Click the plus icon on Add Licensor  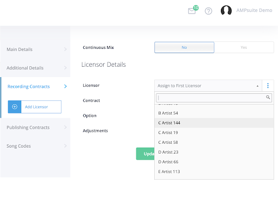tap(15, 107)
